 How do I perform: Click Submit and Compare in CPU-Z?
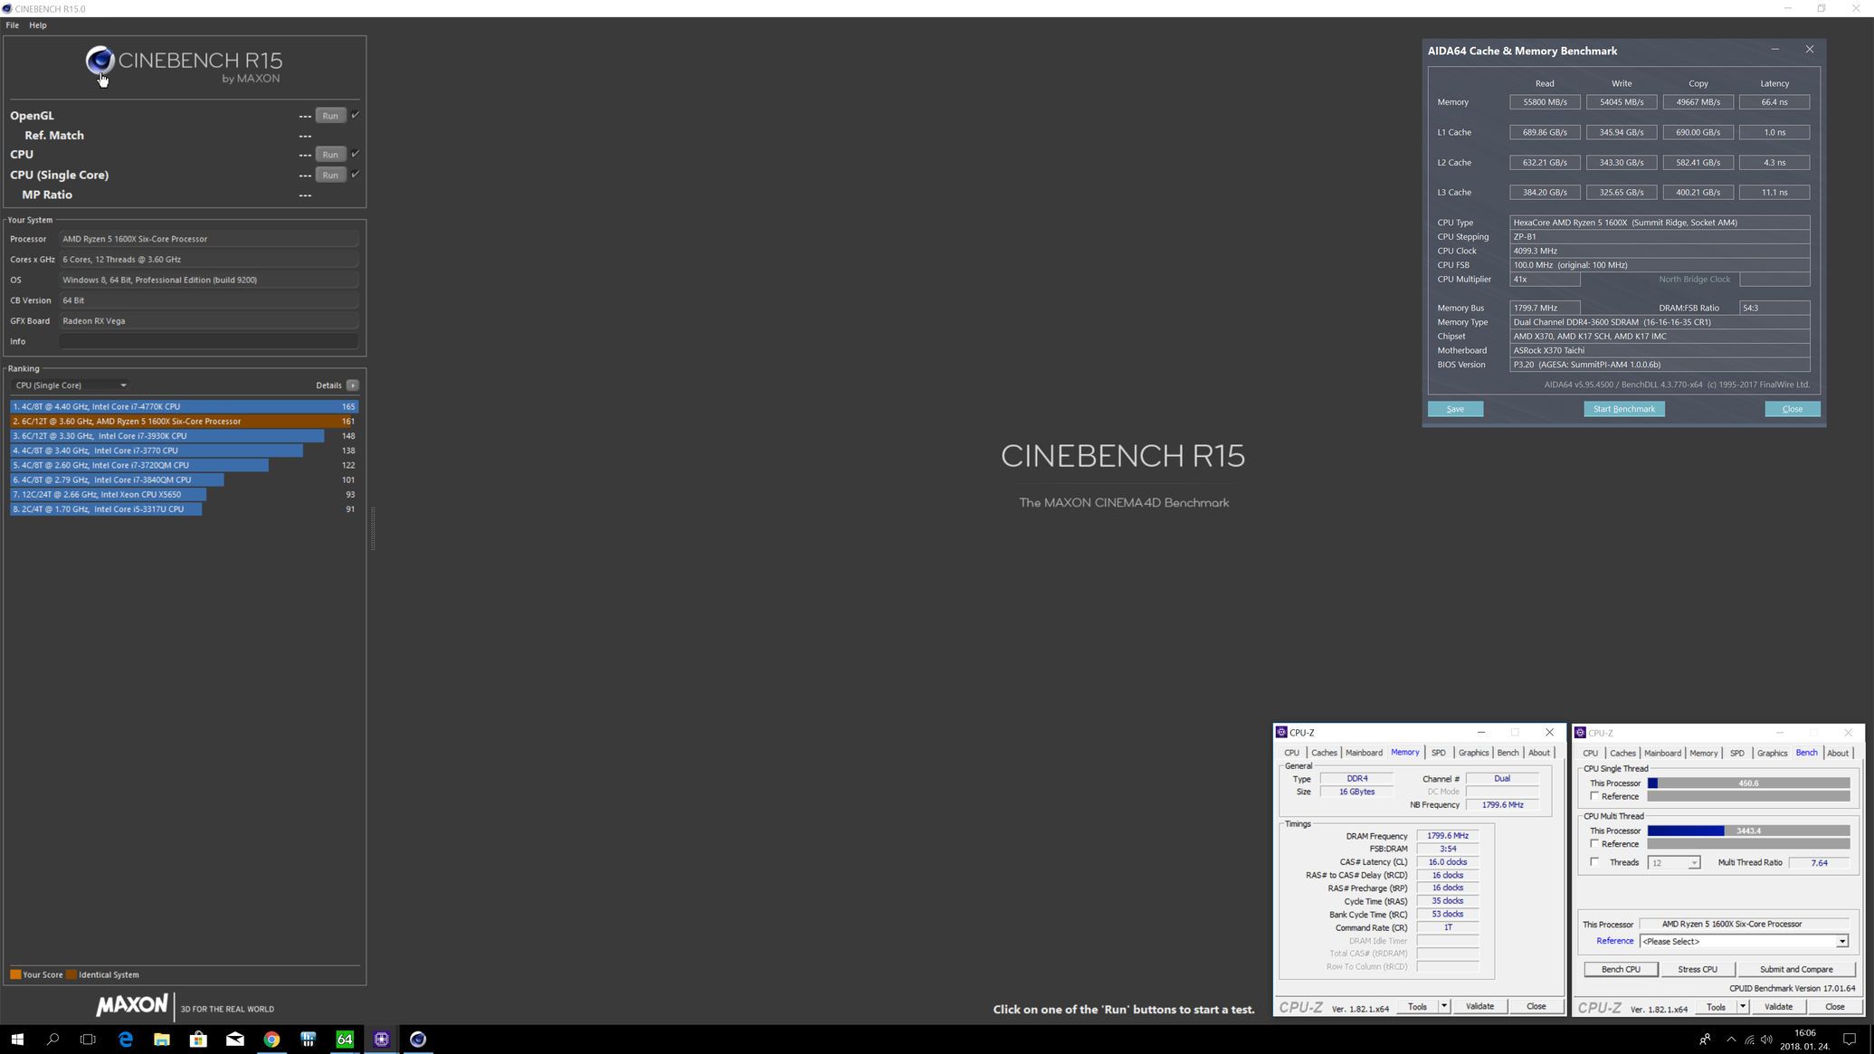[1795, 969]
